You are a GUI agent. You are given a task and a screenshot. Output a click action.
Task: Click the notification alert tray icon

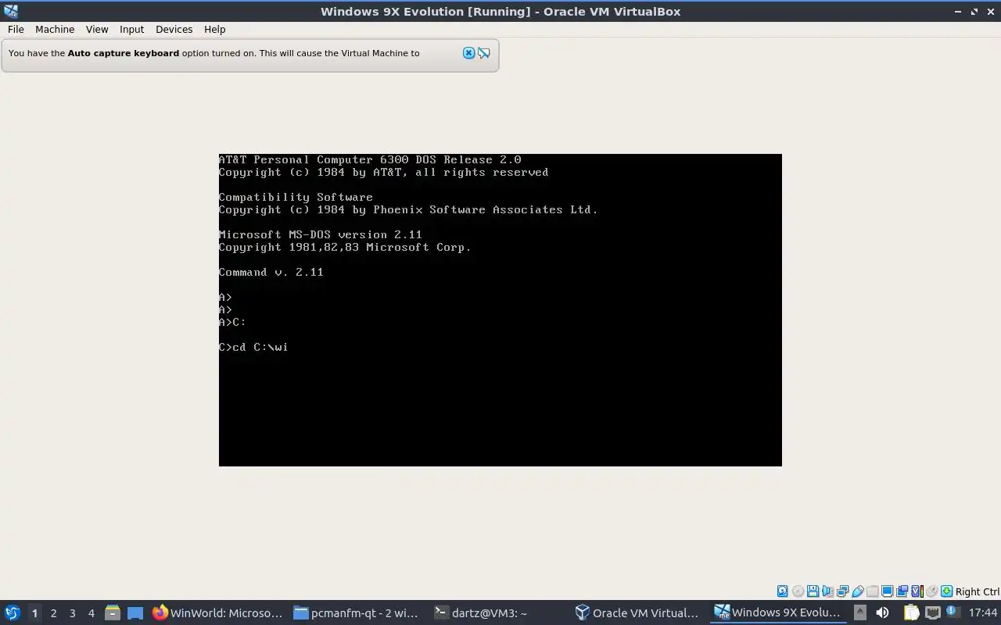[x=953, y=612]
